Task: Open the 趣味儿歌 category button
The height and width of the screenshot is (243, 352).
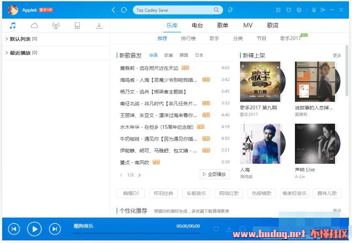Action: click(327, 193)
